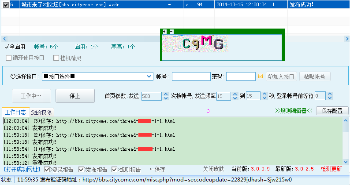Open the 接口选择 dropdown list
Screen dimensions: 350x185
[149, 76]
